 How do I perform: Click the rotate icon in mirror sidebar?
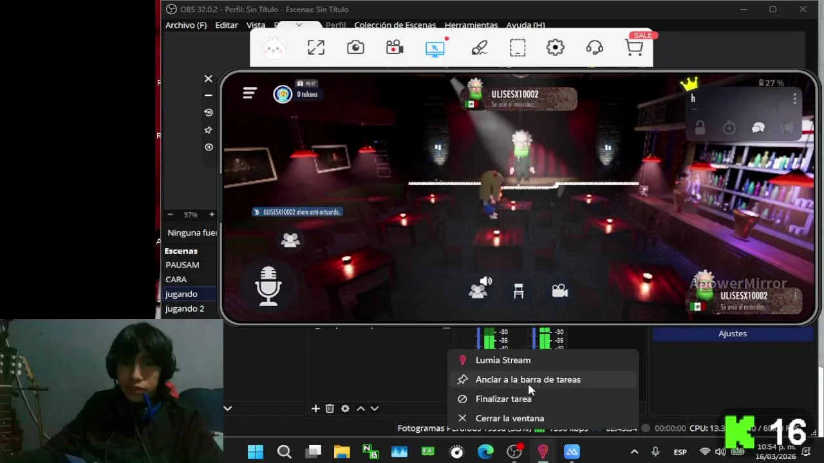click(208, 113)
